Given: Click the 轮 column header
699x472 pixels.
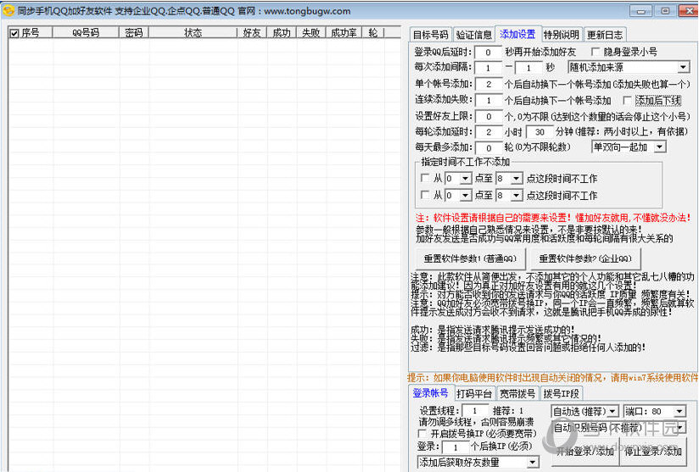Looking at the screenshot, I should coord(373,32).
